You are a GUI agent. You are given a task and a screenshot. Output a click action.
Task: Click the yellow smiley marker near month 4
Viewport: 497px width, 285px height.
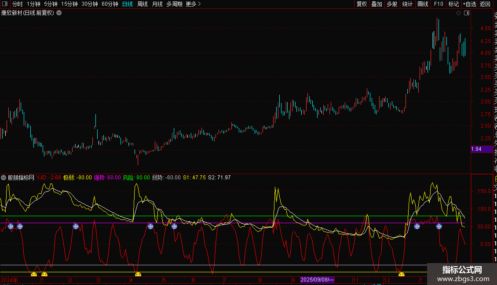(x=138, y=275)
